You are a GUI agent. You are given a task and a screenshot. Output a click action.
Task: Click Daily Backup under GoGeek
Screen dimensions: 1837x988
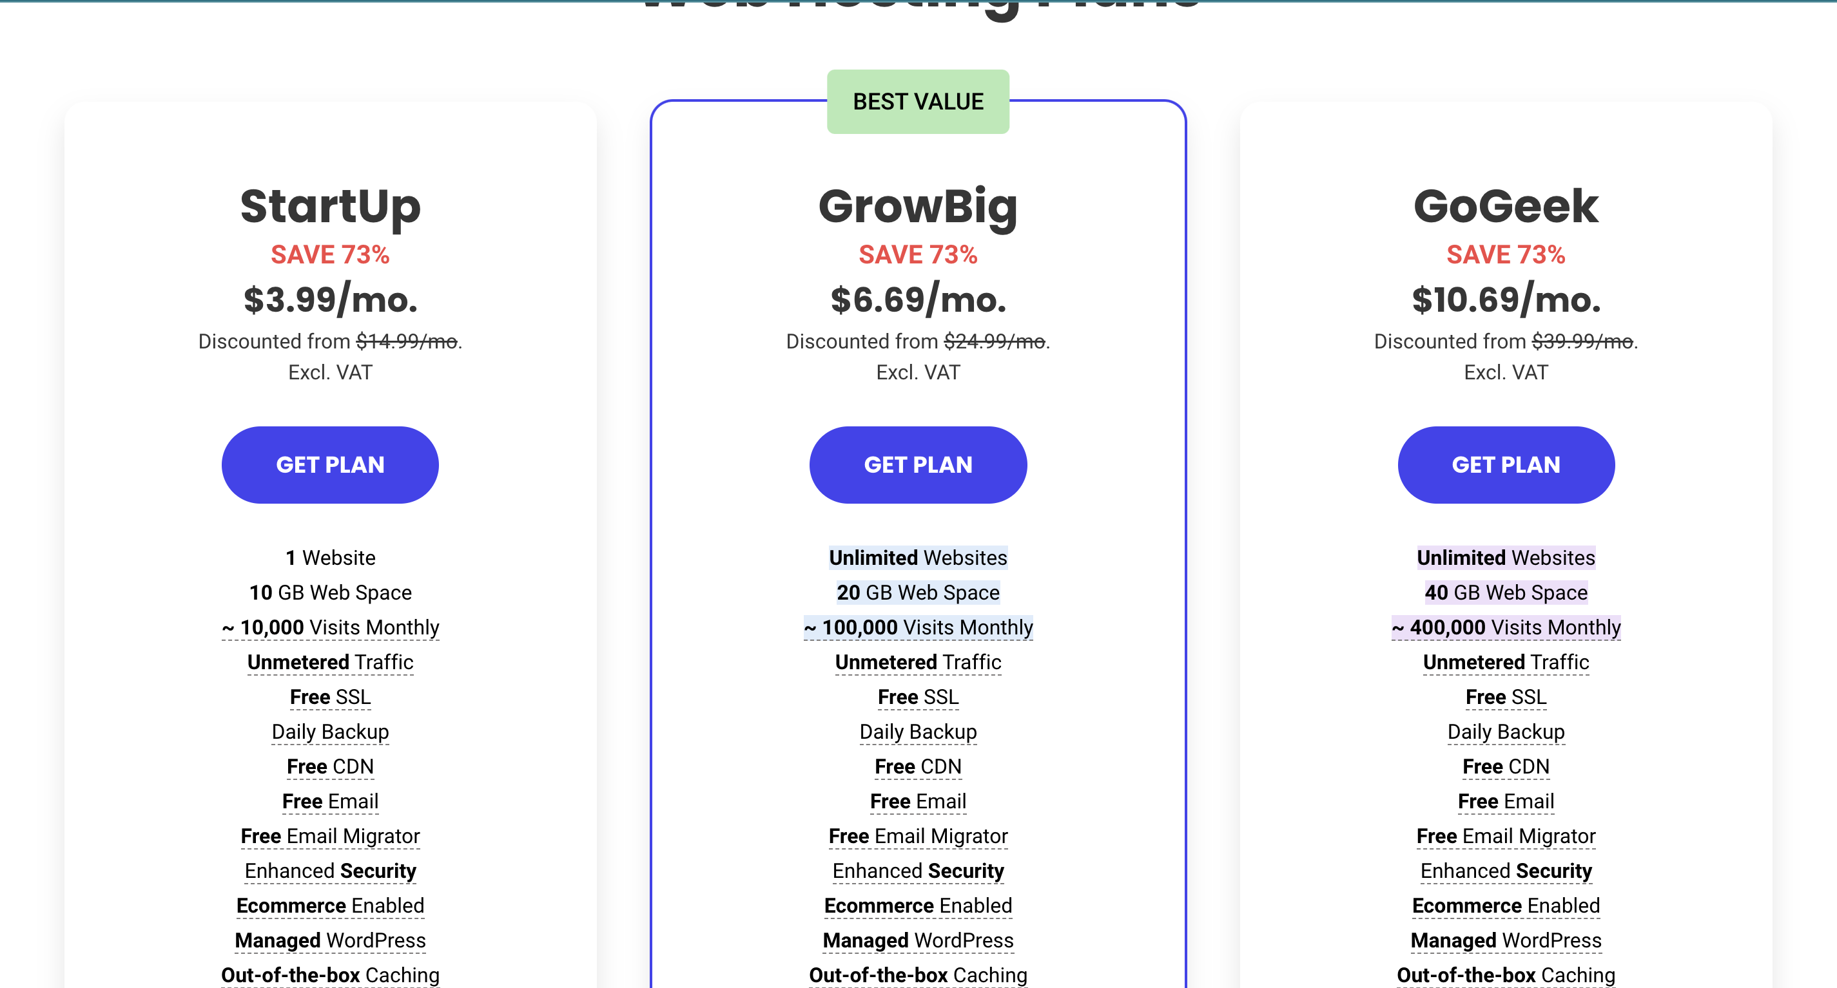tap(1506, 732)
